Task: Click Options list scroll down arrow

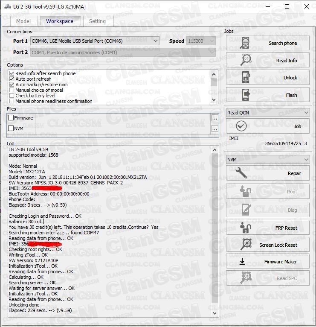Action: [x=214, y=100]
